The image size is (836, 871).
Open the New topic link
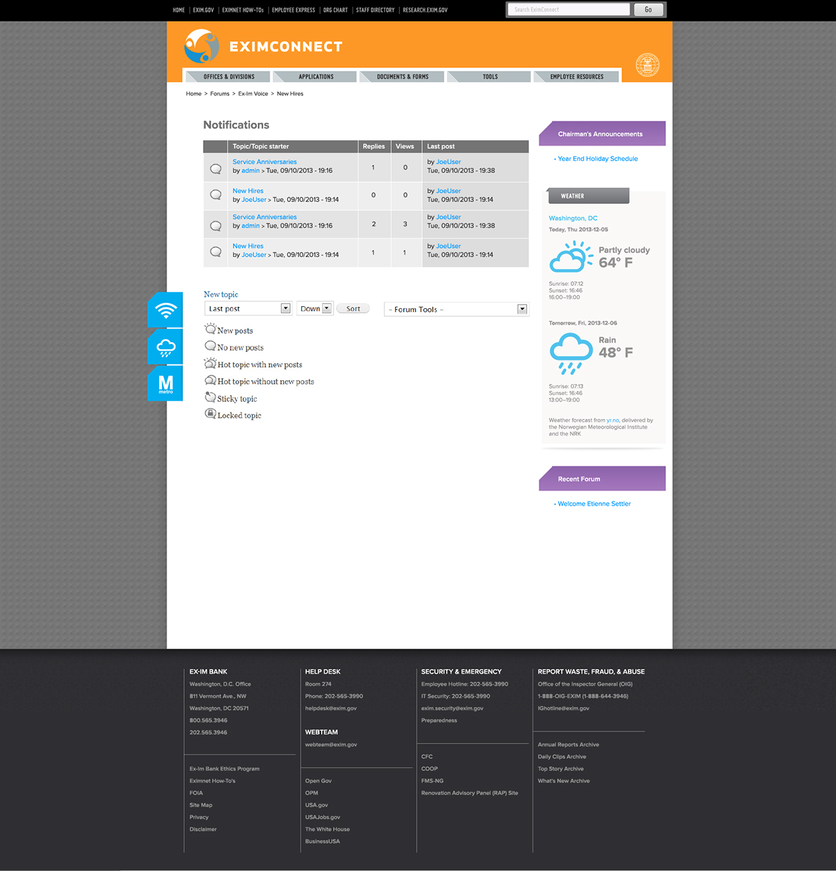click(x=220, y=295)
